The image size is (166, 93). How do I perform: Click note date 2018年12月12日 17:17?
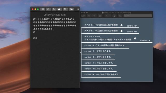pos(55,15)
